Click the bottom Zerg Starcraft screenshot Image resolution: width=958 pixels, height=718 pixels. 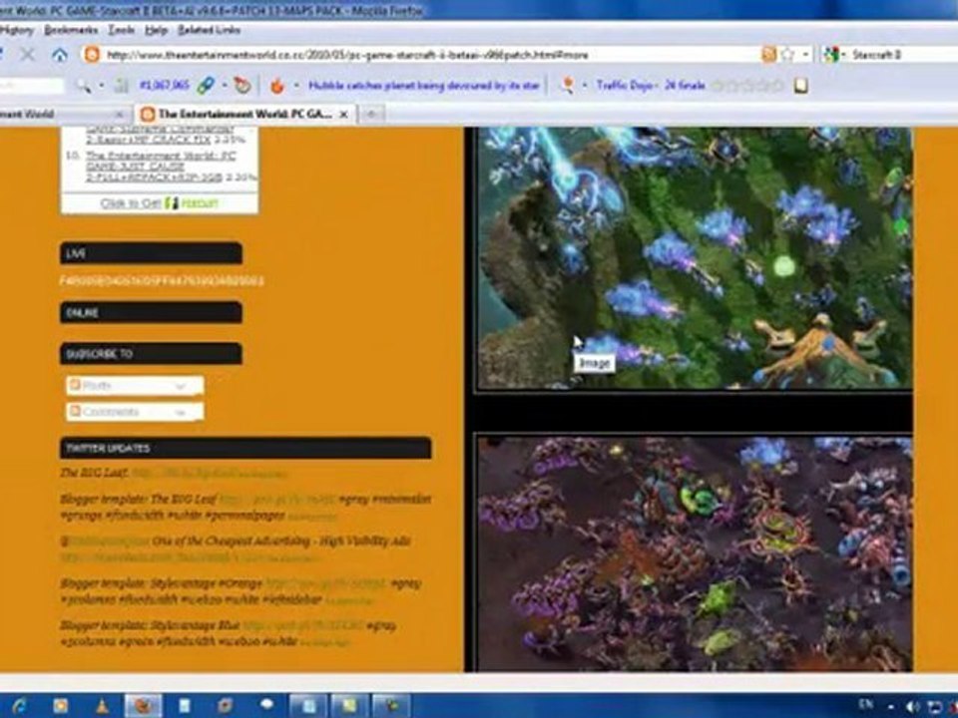(x=695, y=553)
